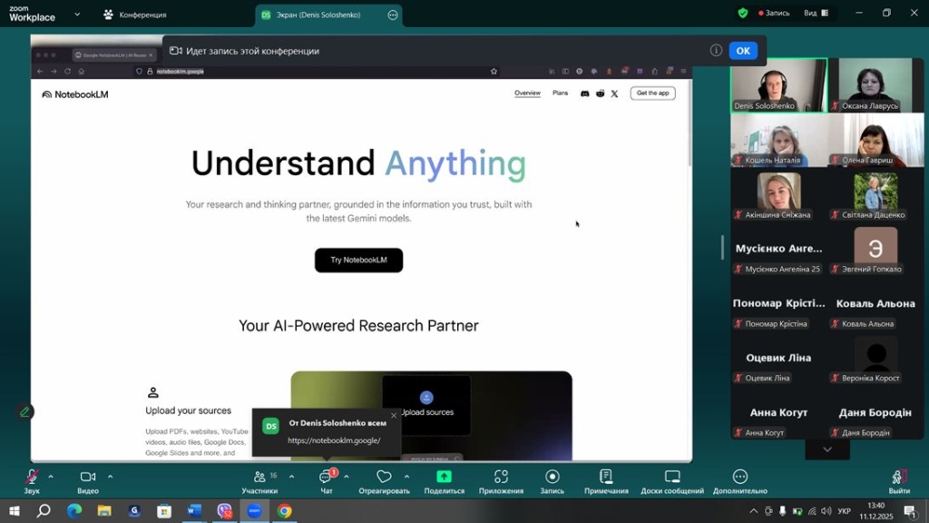
Task: Open the Приложения apps icon
Action: click(501, 478)
